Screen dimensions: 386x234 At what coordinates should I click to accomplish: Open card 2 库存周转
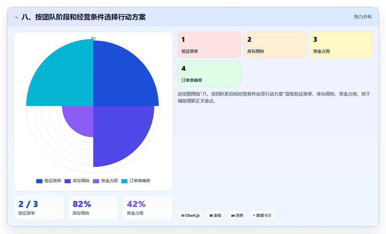[275, 45]
